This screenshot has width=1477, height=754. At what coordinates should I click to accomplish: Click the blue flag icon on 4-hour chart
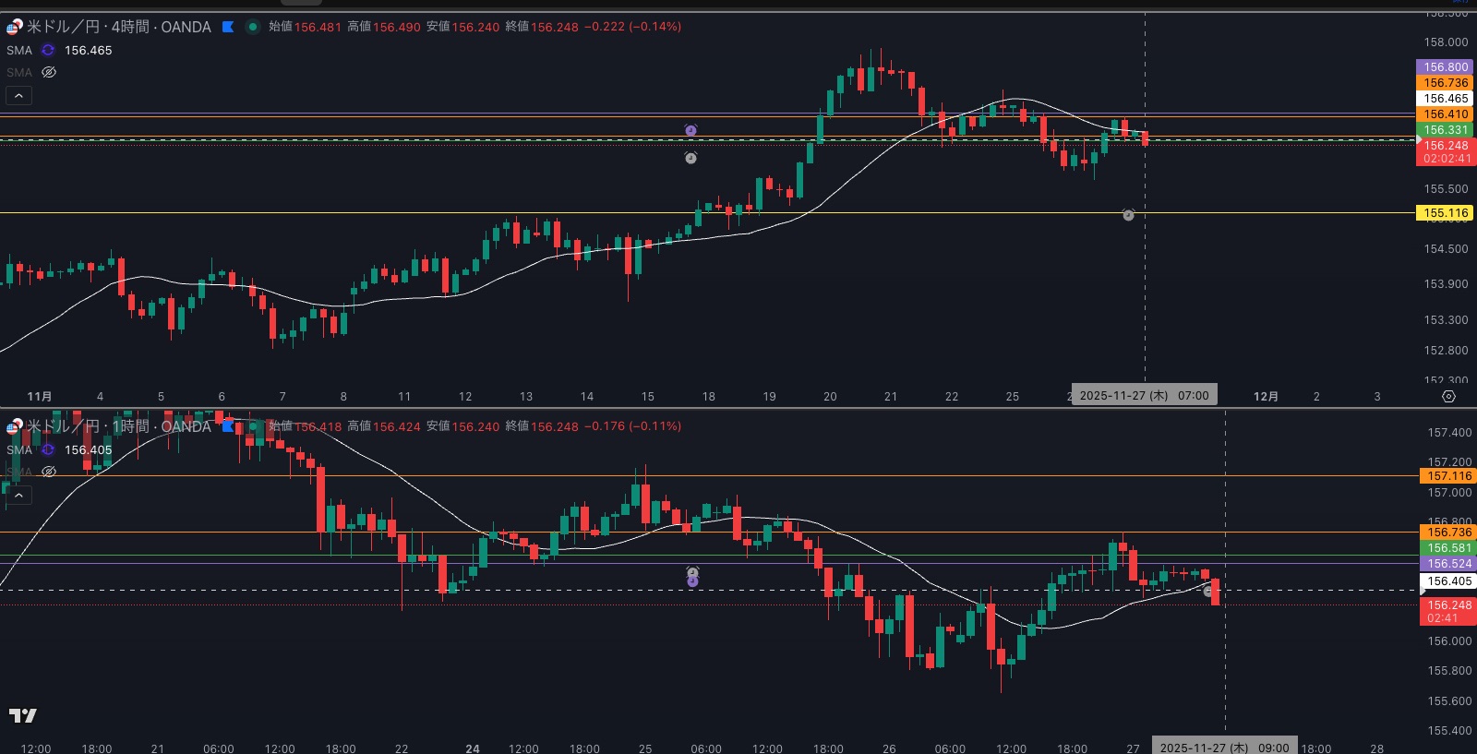228,27
